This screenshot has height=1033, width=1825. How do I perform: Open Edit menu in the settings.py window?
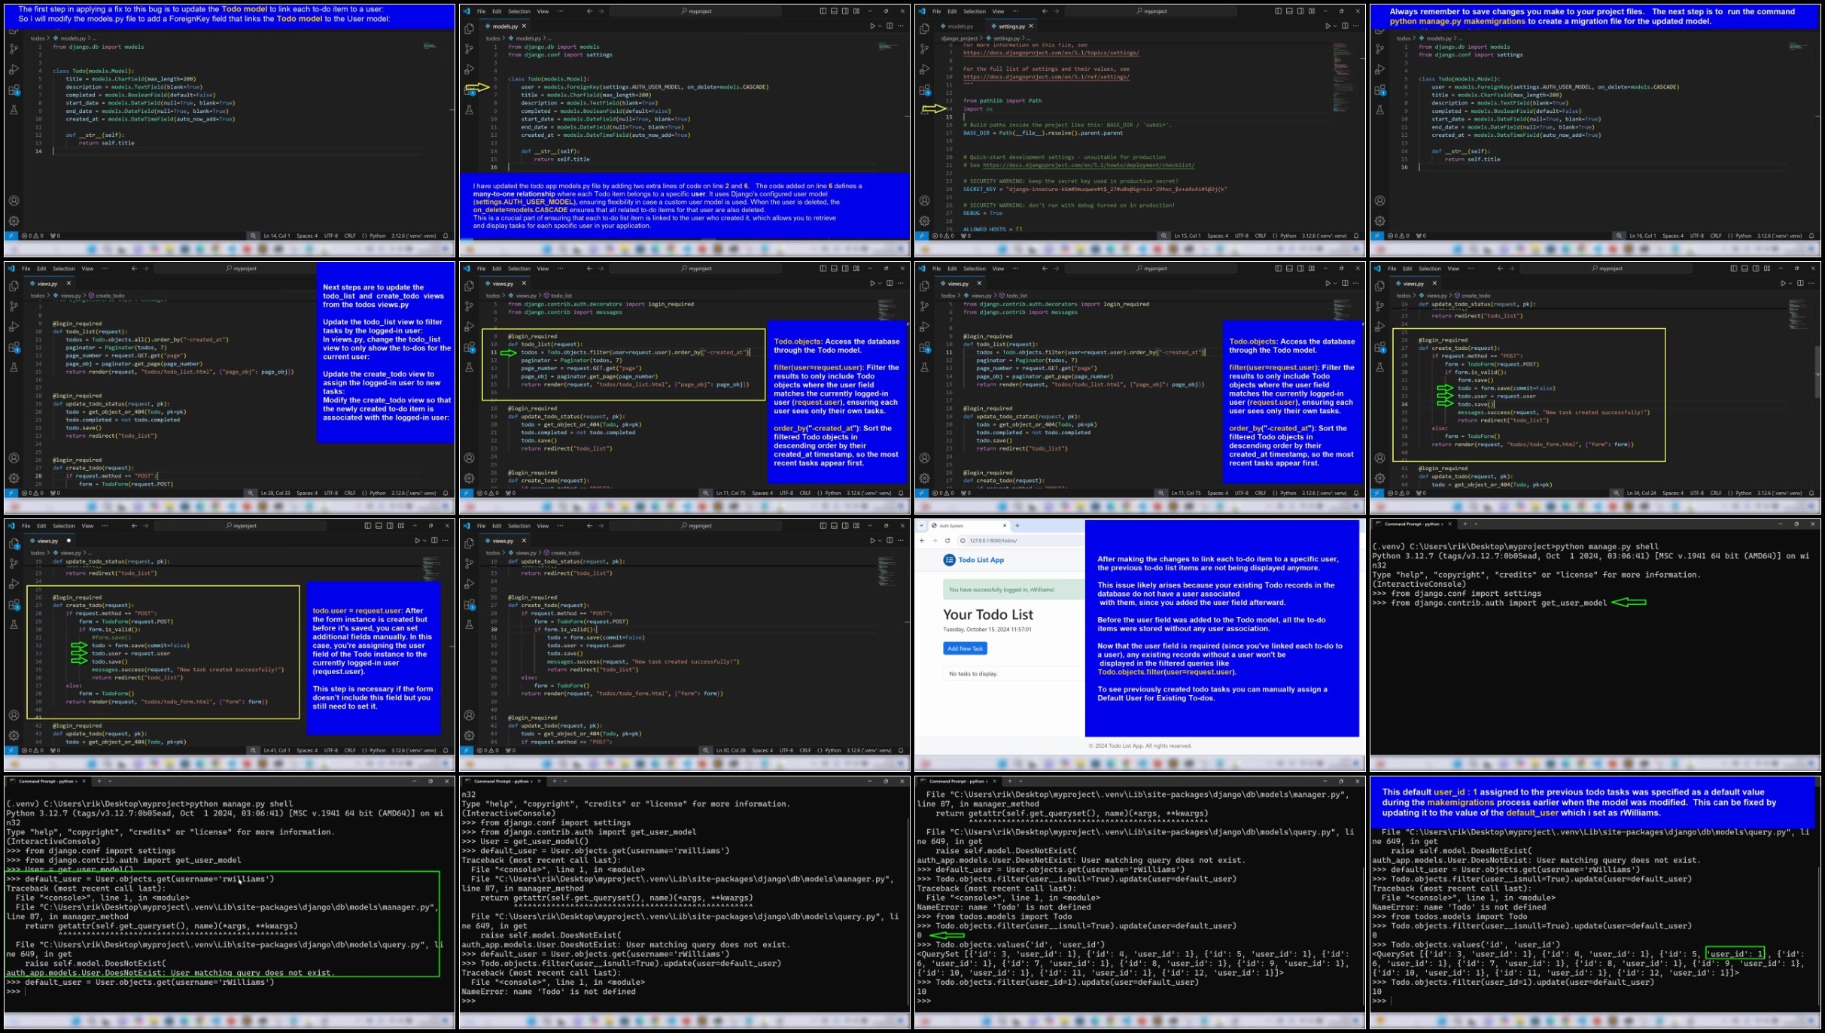[x=952, y=11]
